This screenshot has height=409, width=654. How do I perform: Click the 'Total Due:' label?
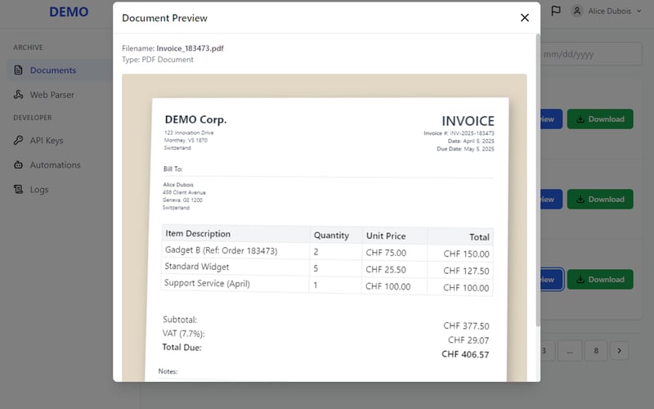(181, 347)
